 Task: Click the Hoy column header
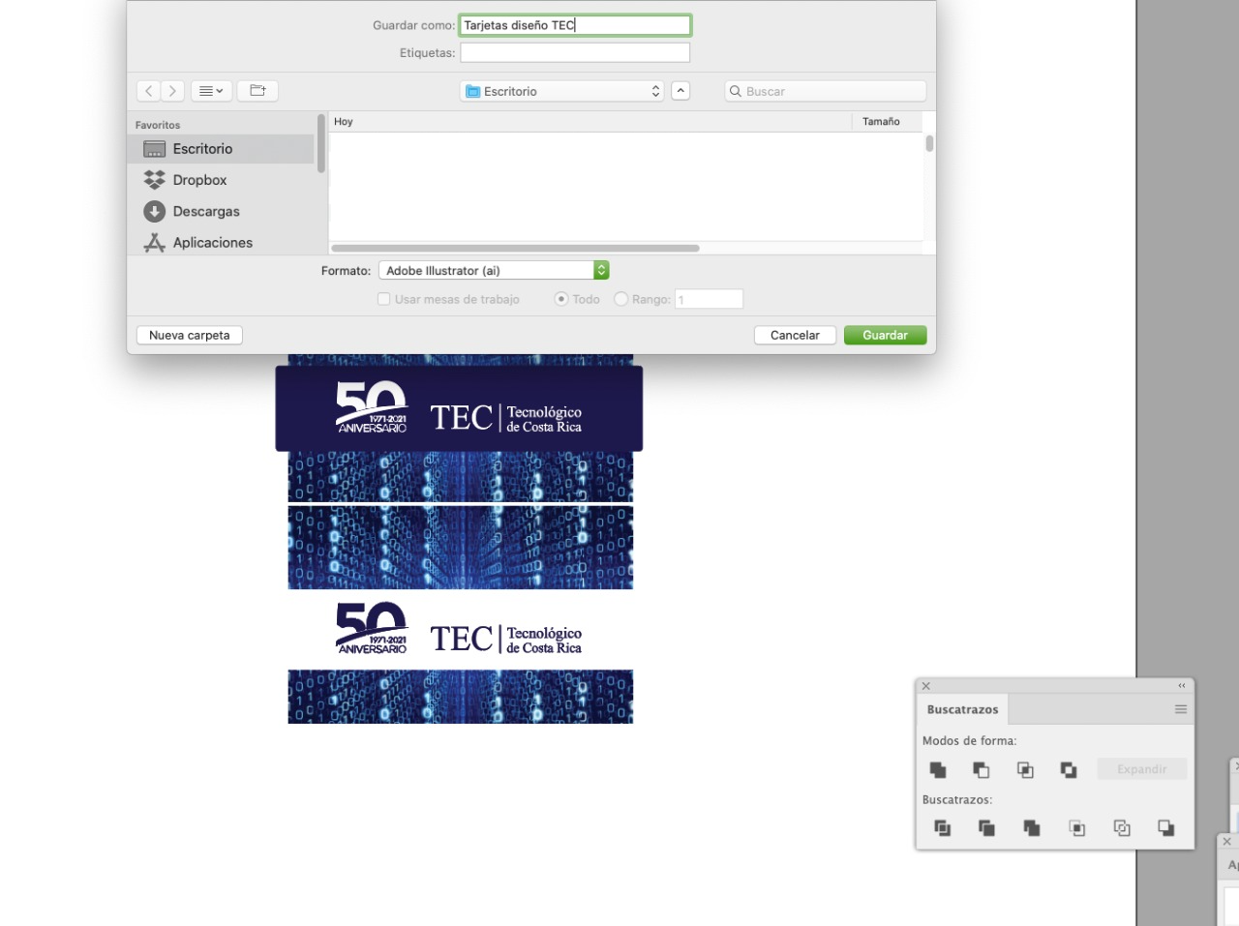click(x=590, y=122)
